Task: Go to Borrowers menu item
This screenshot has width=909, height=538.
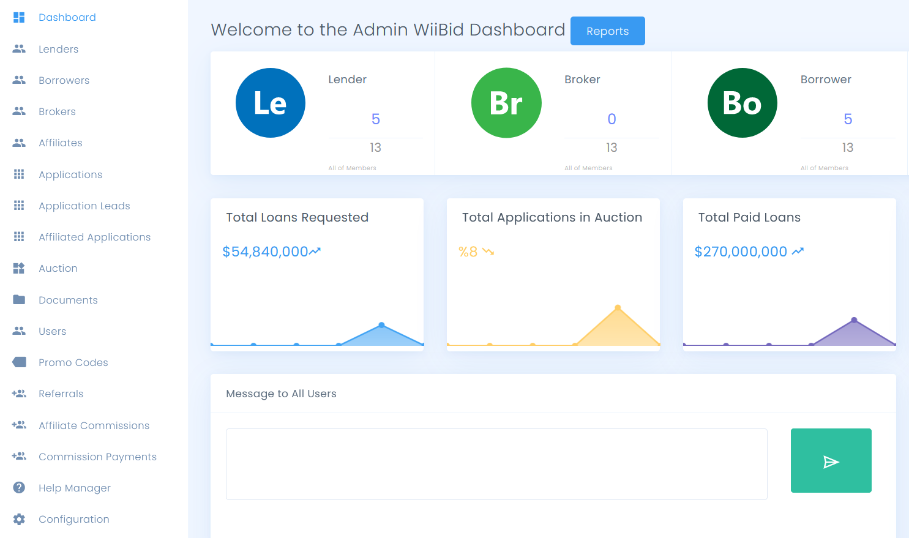Action: [64, 80]
